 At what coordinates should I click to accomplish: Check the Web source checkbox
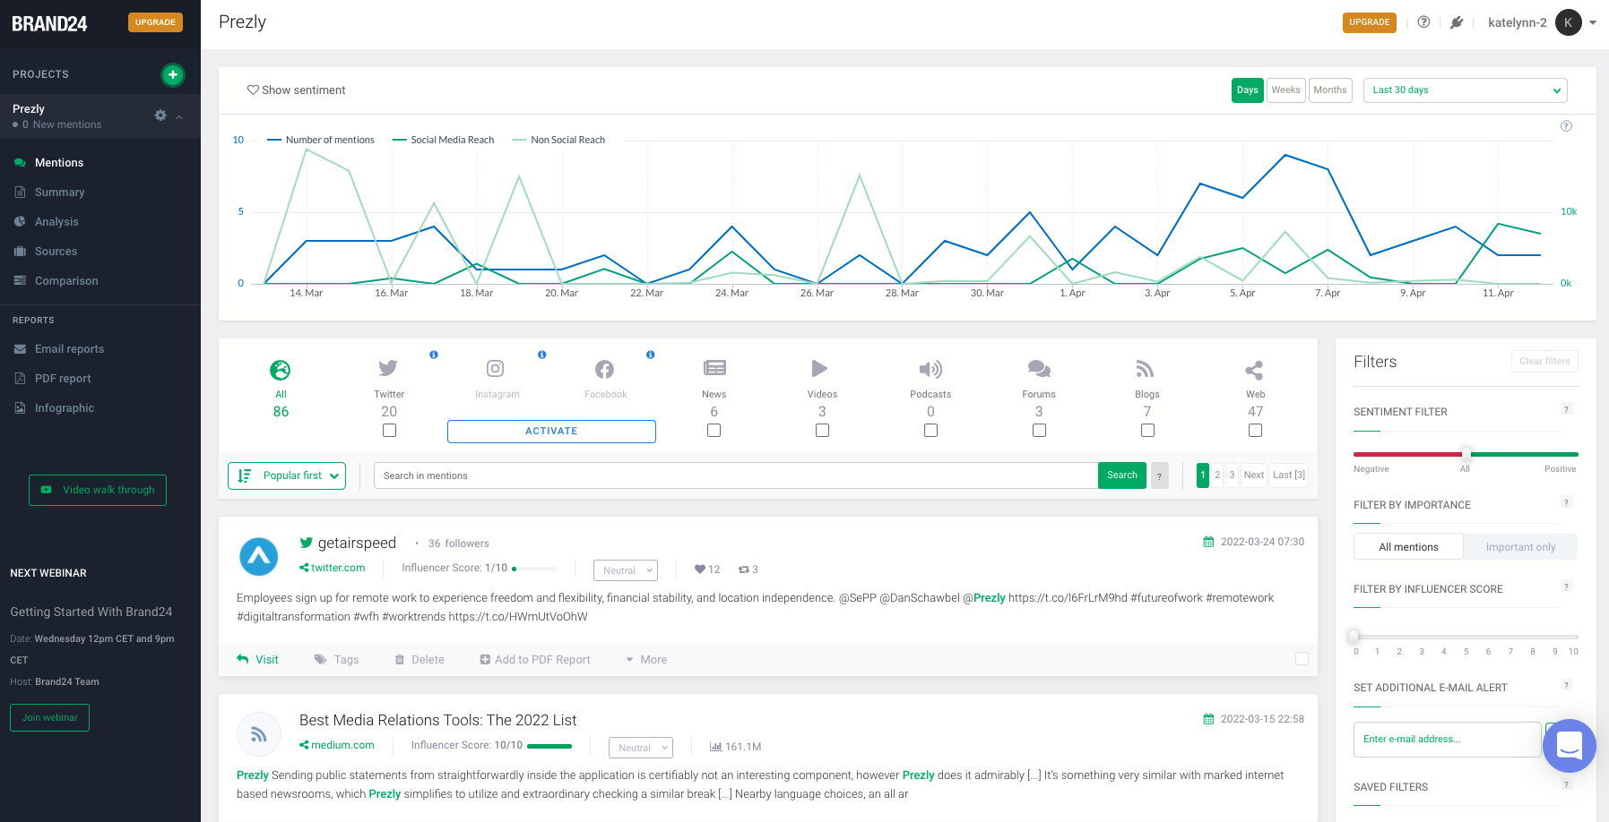1255,431
